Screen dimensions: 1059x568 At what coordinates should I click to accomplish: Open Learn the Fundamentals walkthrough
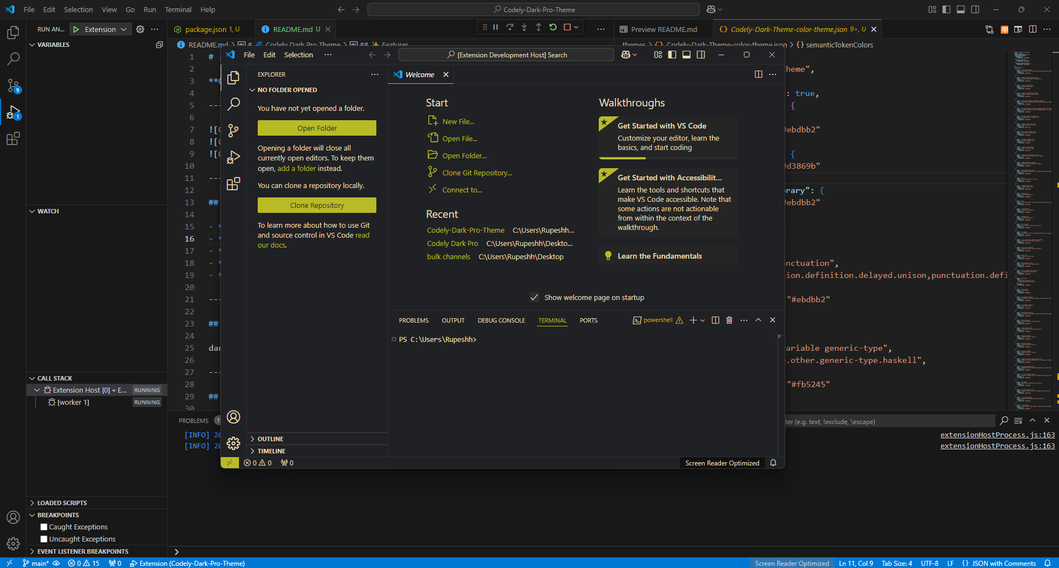point(668,256)
